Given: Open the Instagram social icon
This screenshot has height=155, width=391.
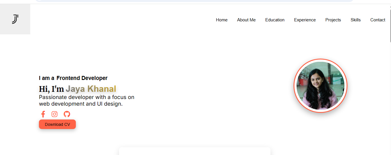Looking at the screenshot, I should [x=54, y=114].
